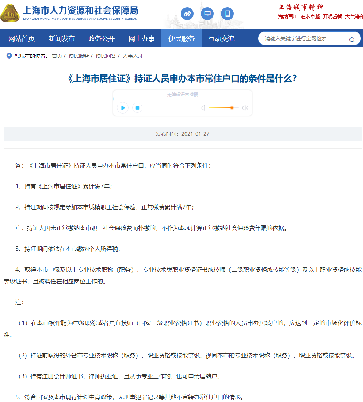Click the mobile phone version icon
Viewport: 363px width, 402px height.
point(227,14)
